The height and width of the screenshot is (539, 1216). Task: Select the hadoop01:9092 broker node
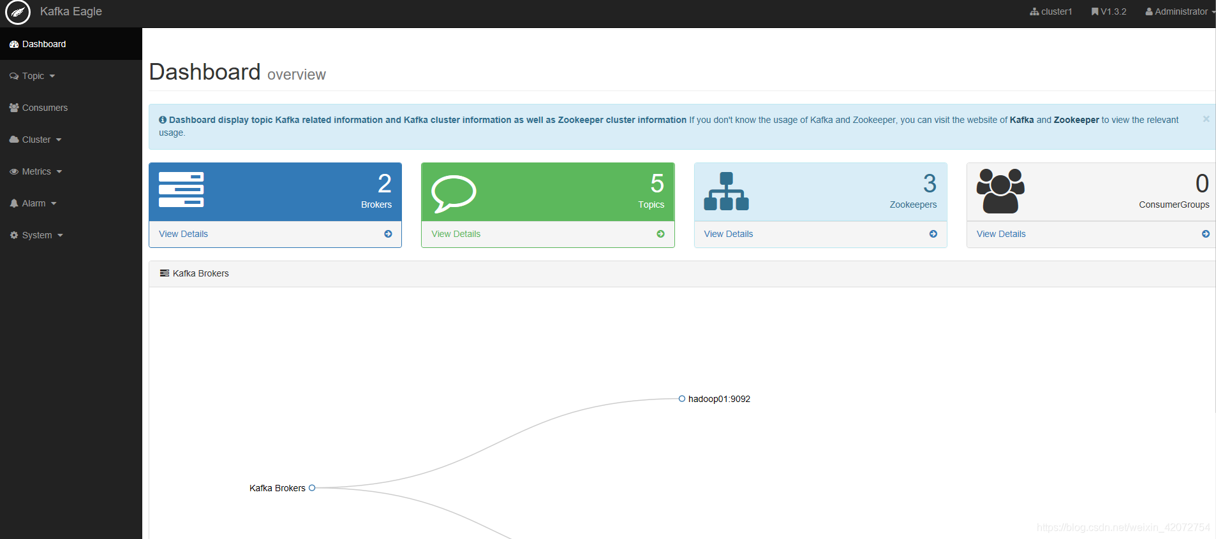pos(682,399)
